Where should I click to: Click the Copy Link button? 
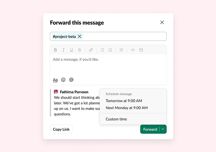point(61,129)
